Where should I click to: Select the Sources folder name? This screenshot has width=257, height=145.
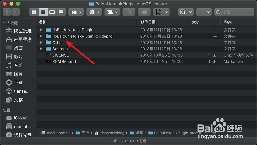click(x=60, y=49)
